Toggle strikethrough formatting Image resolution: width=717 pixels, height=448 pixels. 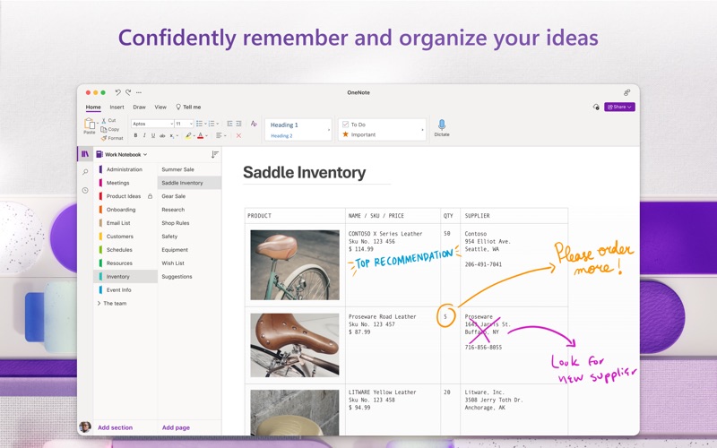coord(162,136)
